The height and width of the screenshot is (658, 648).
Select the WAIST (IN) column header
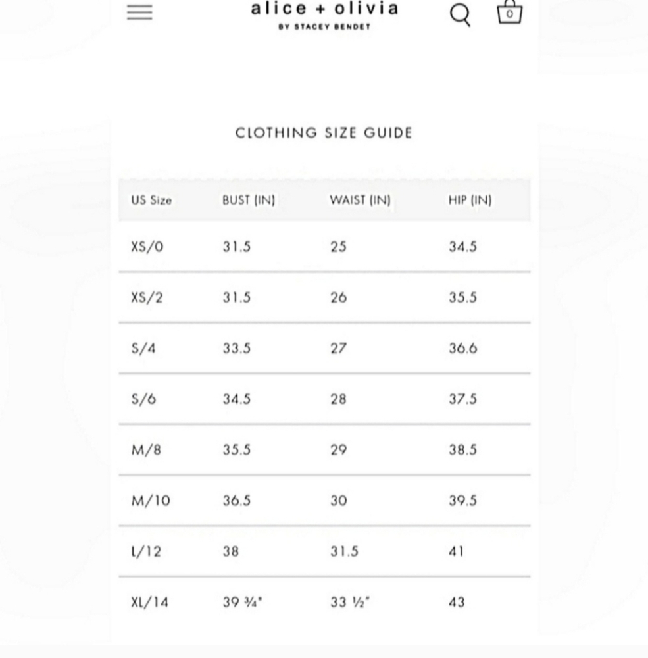tap(360, 200)
